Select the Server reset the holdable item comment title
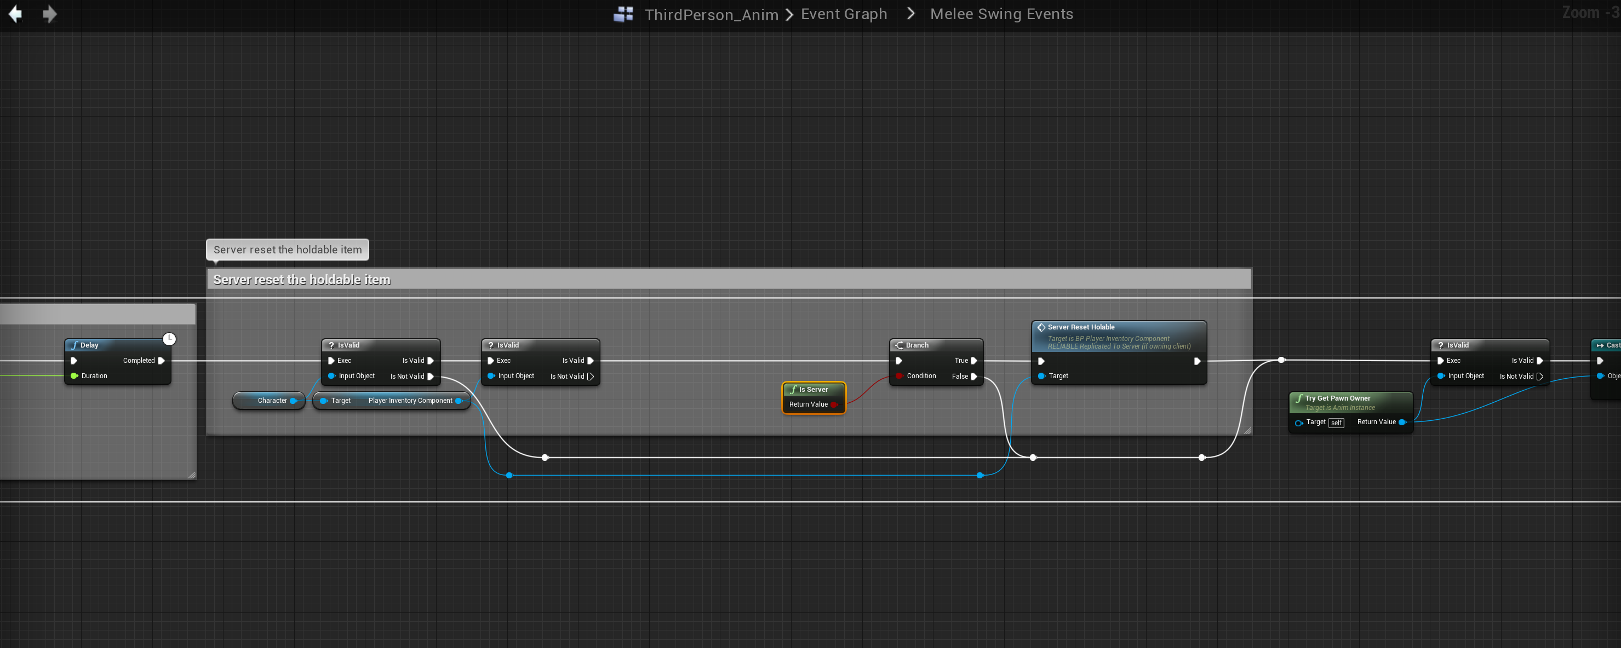The height and width of the screenshot is (648, 1621). coord(301,280)
